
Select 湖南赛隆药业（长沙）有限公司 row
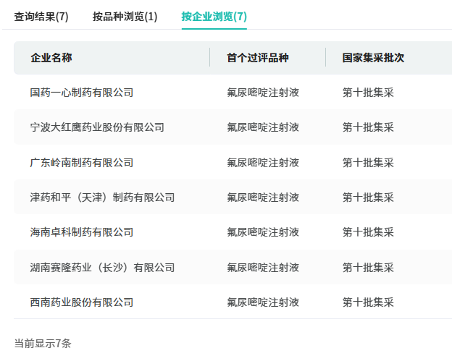[102, 268]
